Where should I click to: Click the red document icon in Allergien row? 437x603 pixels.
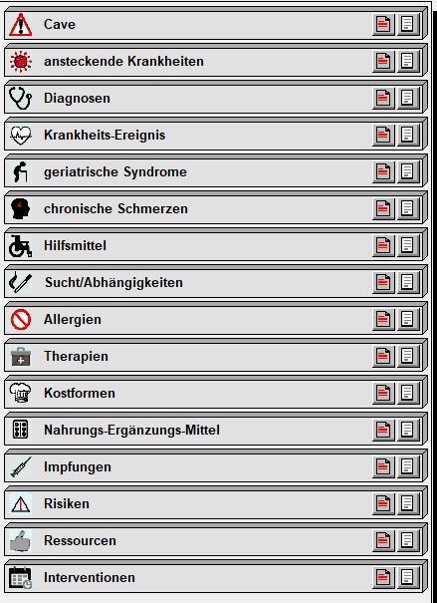383,320
